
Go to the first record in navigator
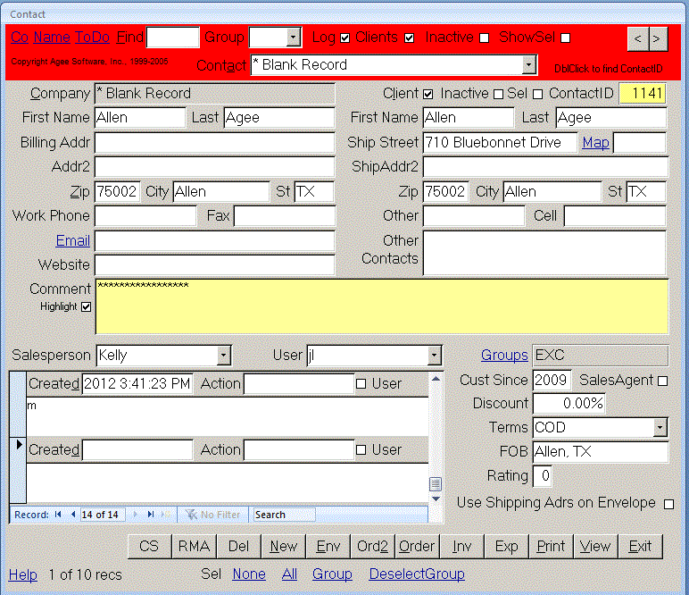[58, 515]
